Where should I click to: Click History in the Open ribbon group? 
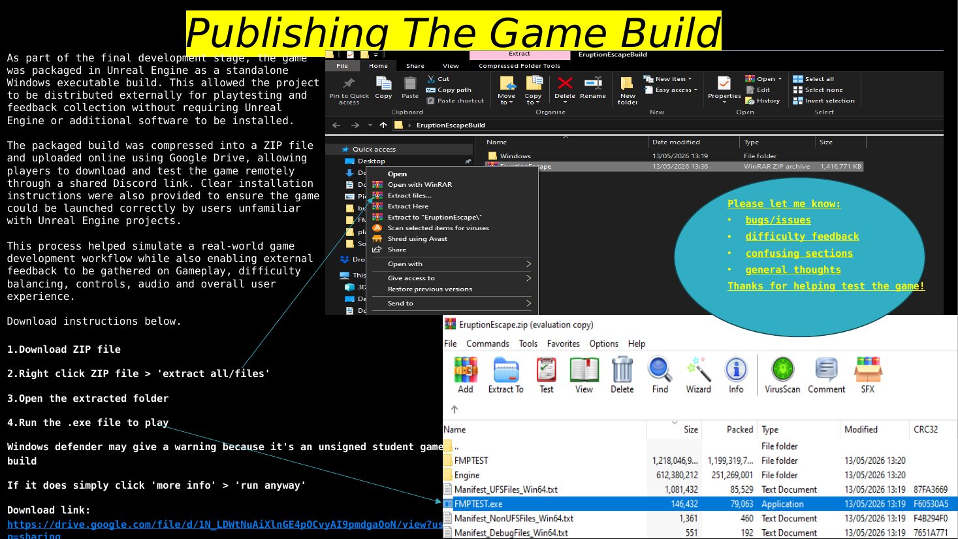point(763,101)
